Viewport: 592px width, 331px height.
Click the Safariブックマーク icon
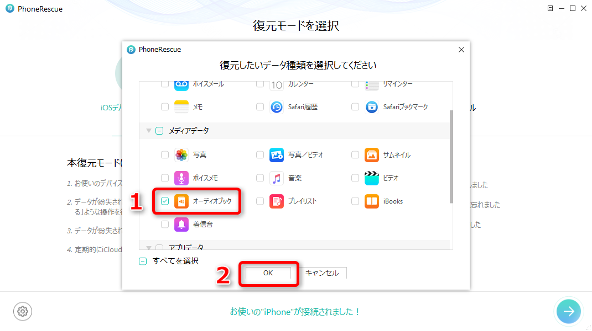coord(371,107)
